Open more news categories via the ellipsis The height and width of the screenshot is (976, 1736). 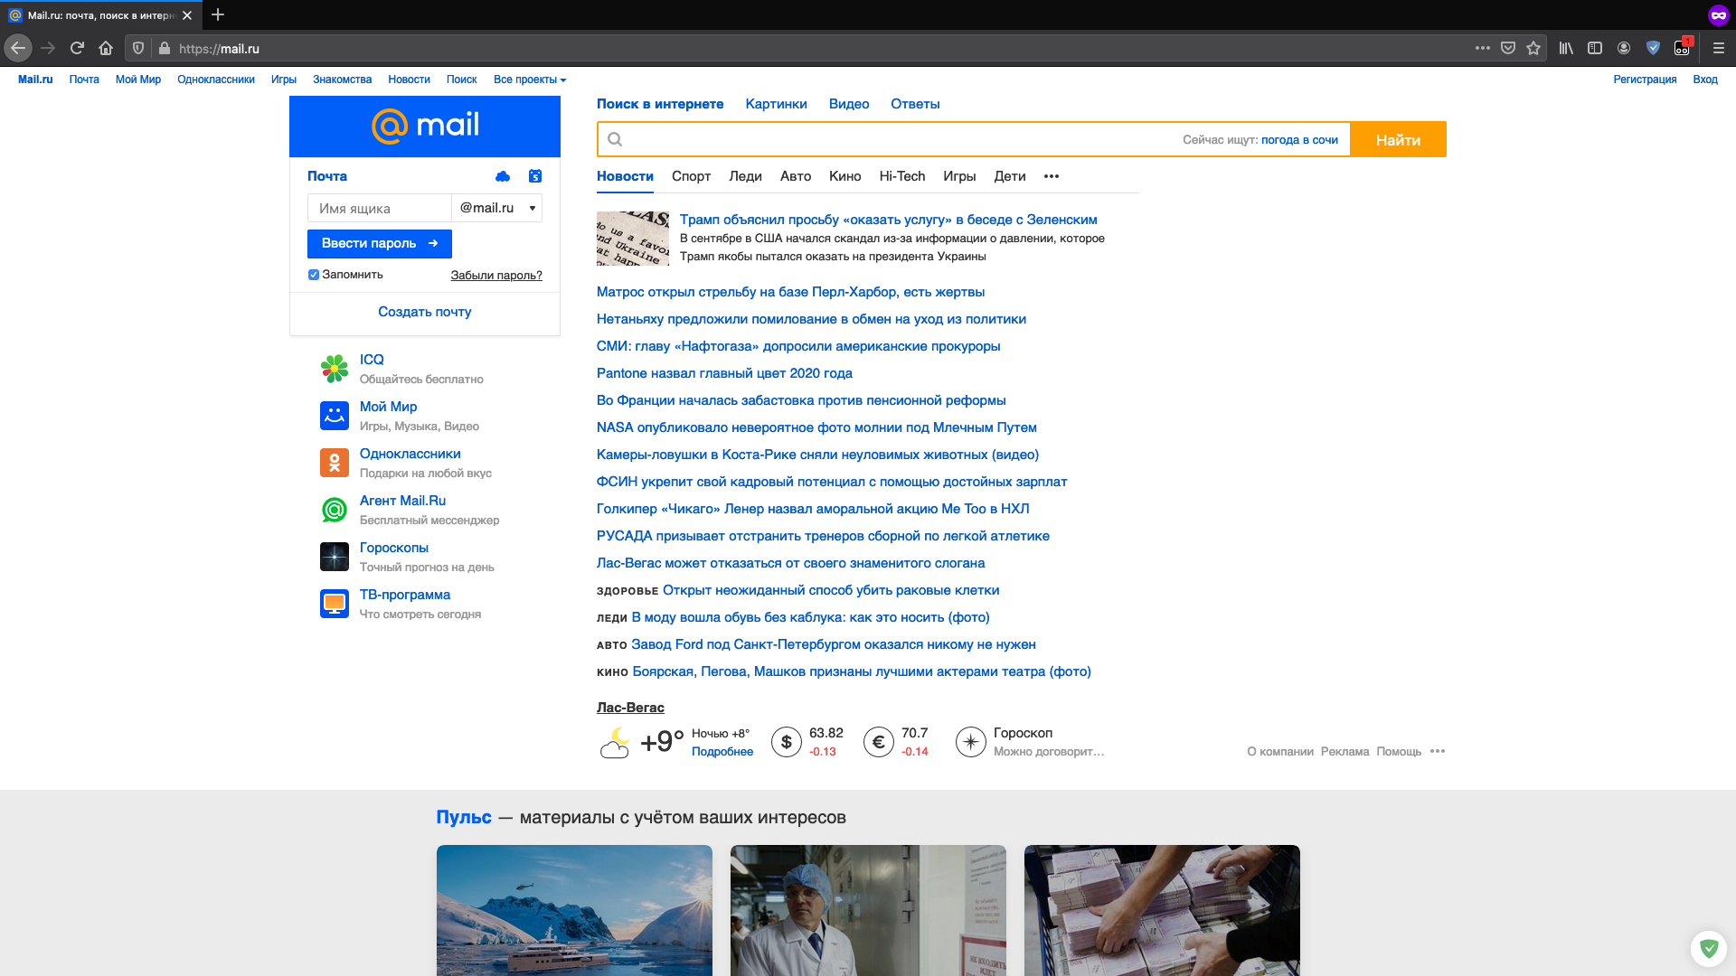pyautogui.click(x=1052, y=177)
